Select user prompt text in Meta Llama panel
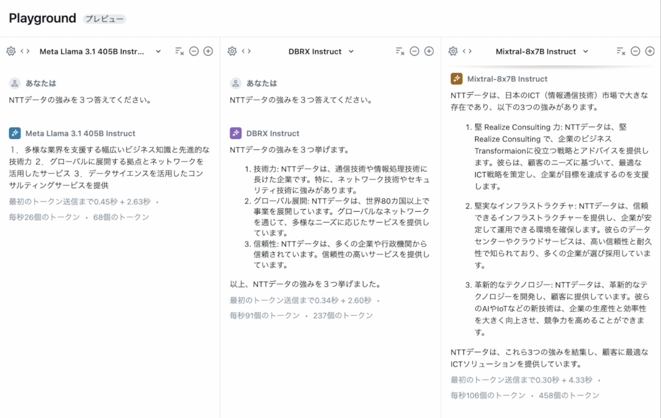 coord(80,100)
